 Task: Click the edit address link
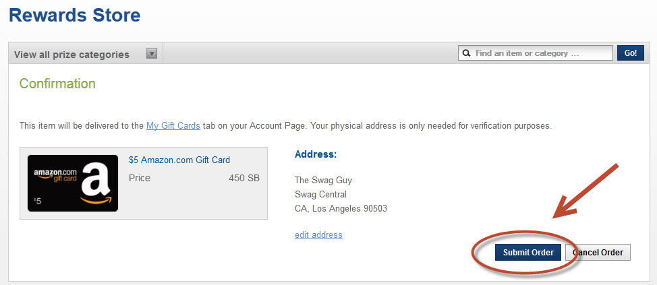(318, 235)
